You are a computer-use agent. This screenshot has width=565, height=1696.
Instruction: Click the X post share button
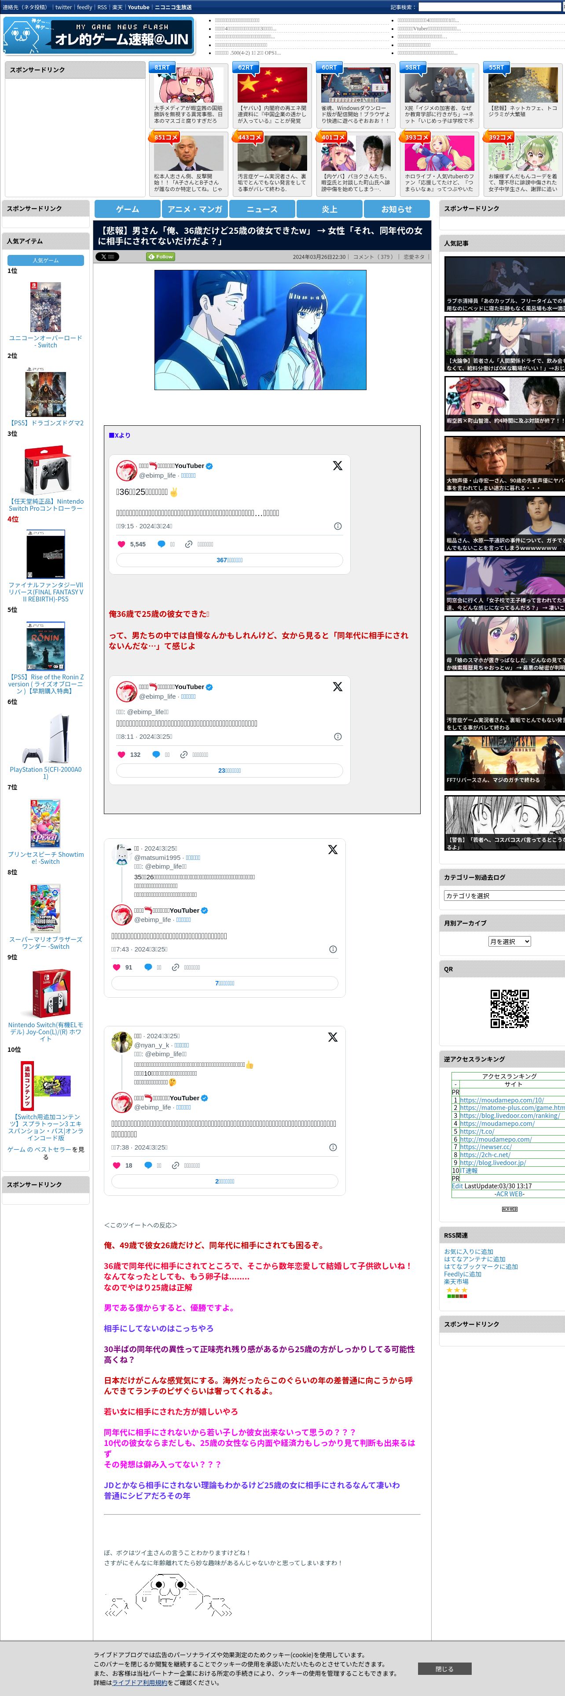pyautogui.click(x=107, y=257)
